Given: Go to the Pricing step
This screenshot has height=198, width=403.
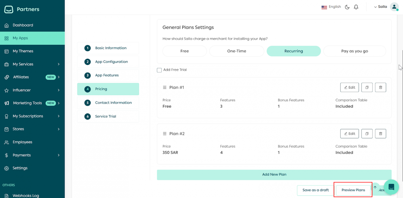Looking at the screenshot, I should tap(108, 89).
